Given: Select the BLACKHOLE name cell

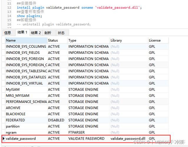Looking at the screenshot, I should 26,114.
